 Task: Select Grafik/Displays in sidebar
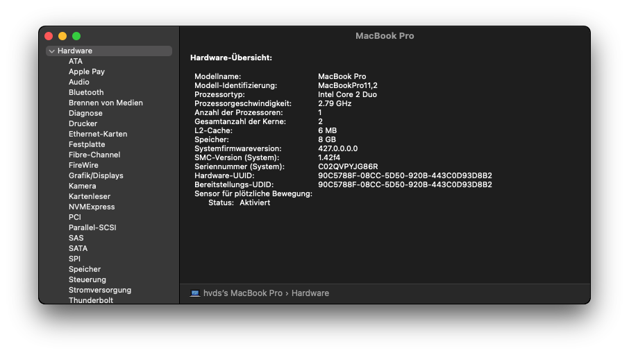(96, 176)
